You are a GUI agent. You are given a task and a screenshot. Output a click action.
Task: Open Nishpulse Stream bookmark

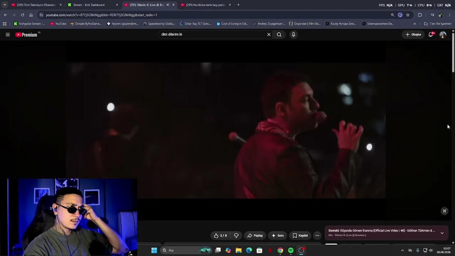coord(29,24)
